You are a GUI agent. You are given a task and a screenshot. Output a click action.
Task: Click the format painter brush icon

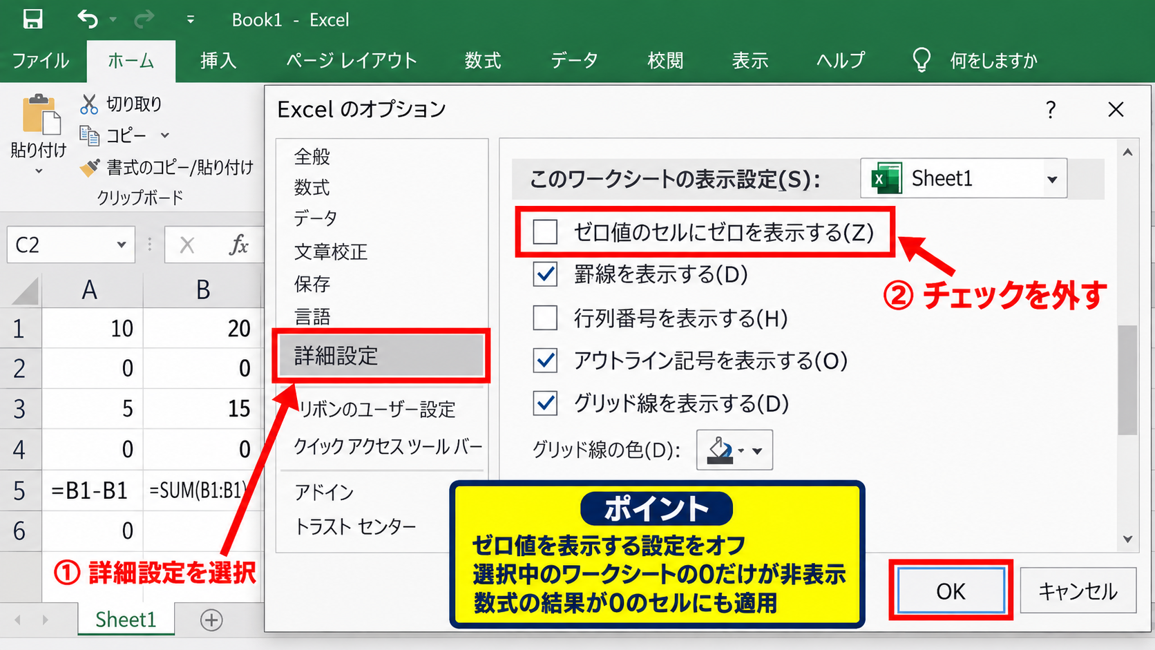[90, 167]
